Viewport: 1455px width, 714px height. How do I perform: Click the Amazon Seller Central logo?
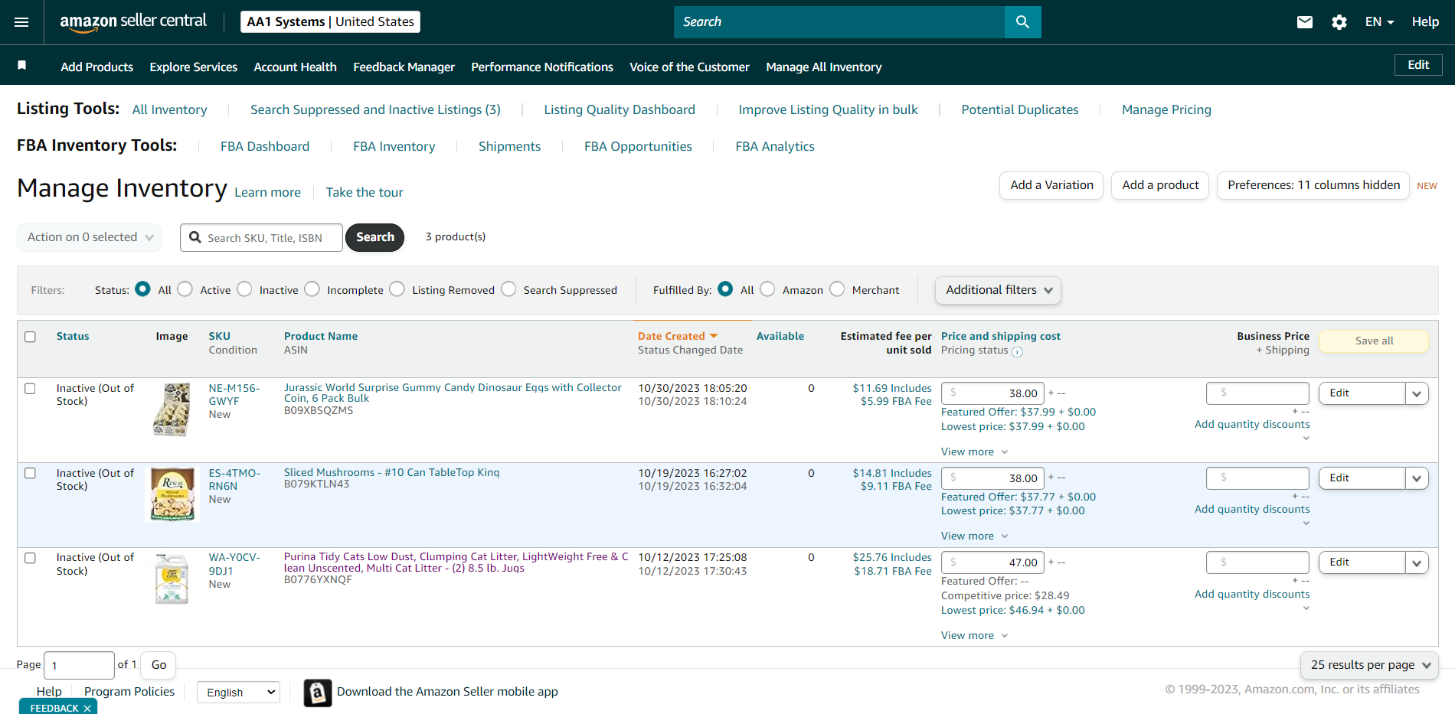[133, 21]
